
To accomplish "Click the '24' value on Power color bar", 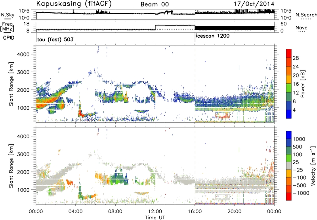I will [296, 67].
